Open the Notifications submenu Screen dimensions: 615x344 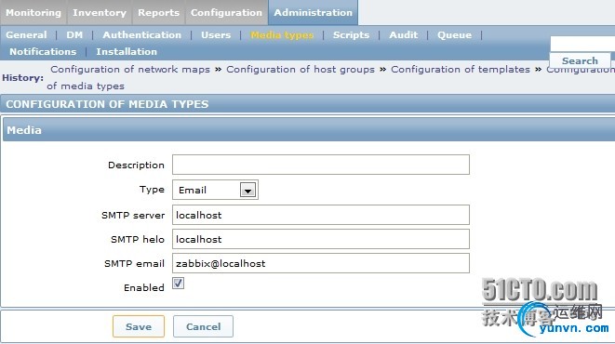coord(43,51)
